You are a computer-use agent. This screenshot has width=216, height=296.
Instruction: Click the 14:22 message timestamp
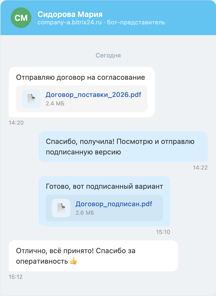coord(200,168)
